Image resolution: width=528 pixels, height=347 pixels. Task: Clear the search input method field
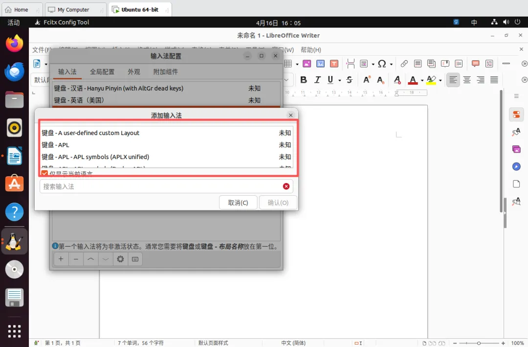pos(286,186)
